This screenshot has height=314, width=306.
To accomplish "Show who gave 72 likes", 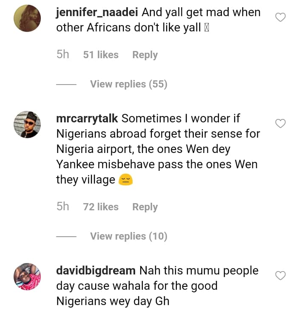I will (x=101, y=207).
